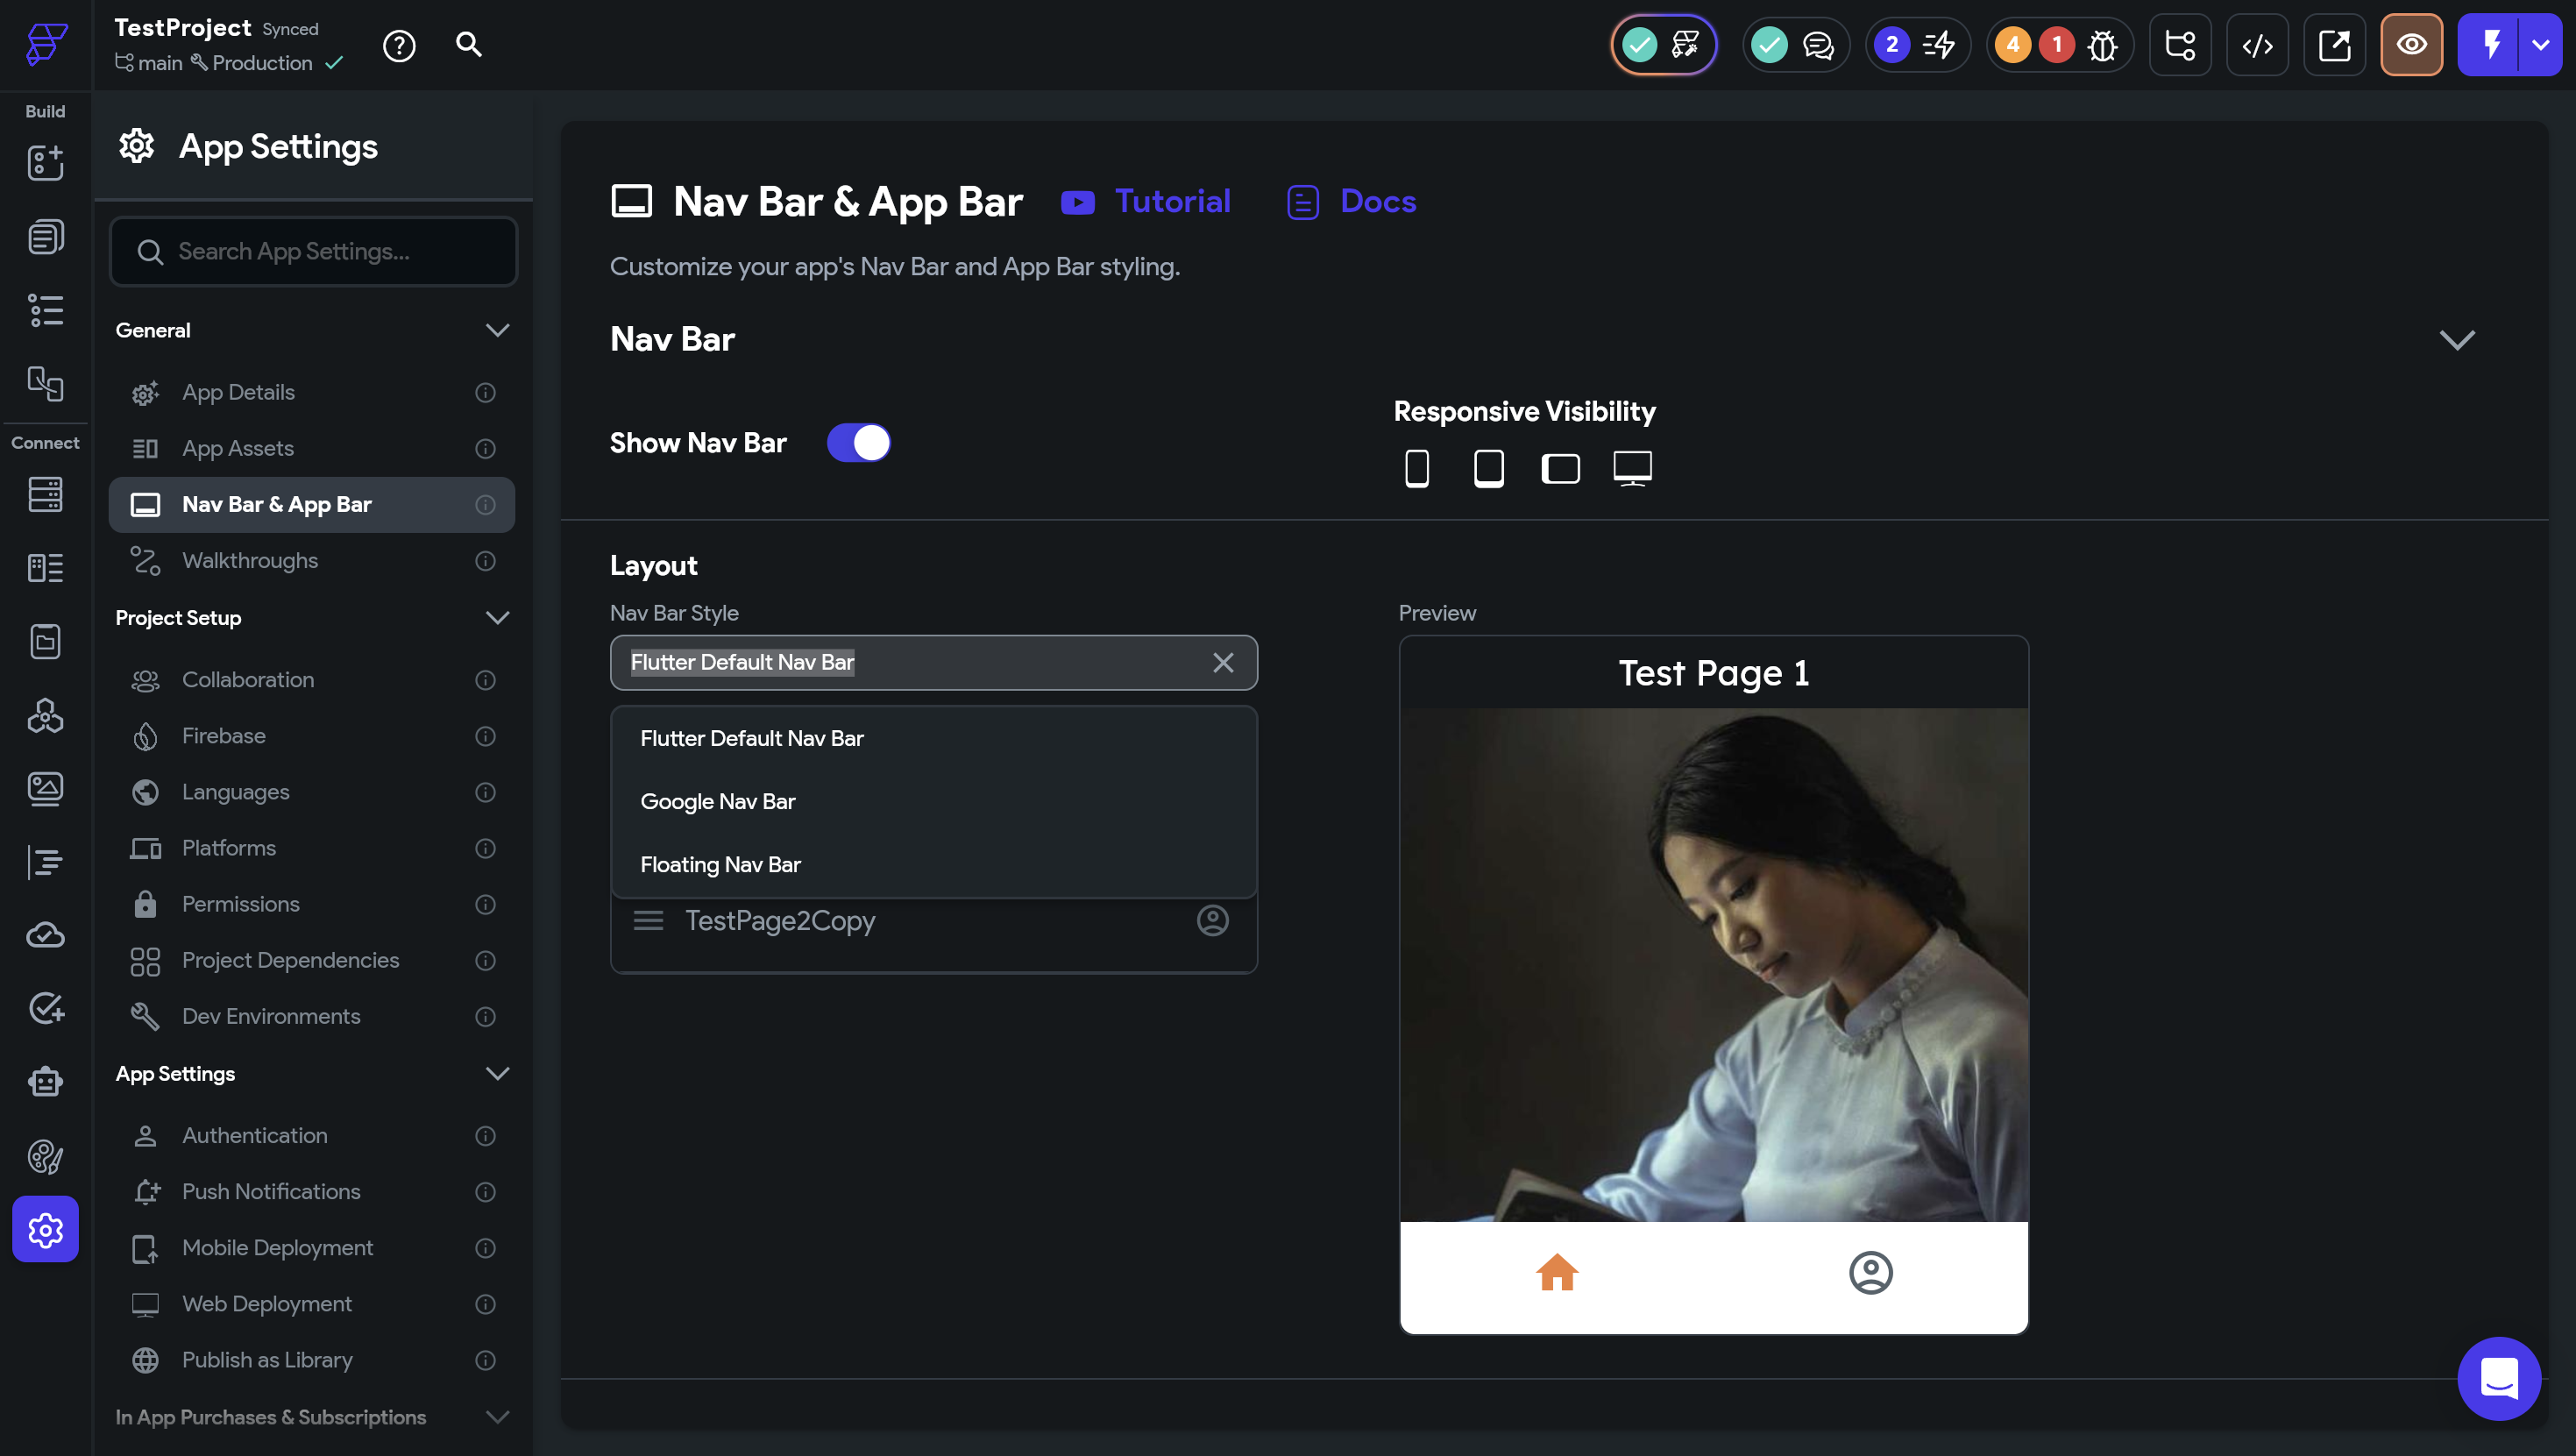Clear the Nav Bar Style dropdown

(1222, 663)
